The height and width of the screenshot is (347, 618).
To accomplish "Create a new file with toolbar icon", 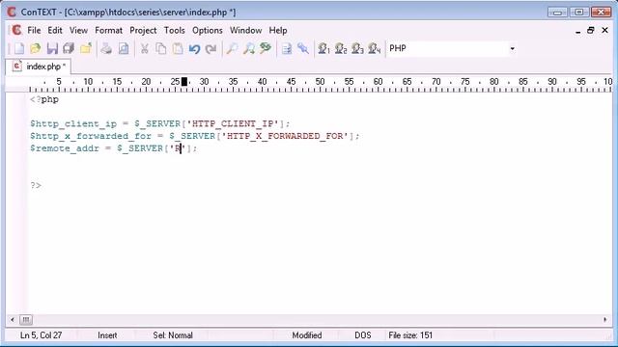I will click(19, 48).
